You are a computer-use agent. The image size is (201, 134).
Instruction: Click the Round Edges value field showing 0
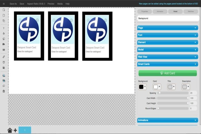coord(193,108)
